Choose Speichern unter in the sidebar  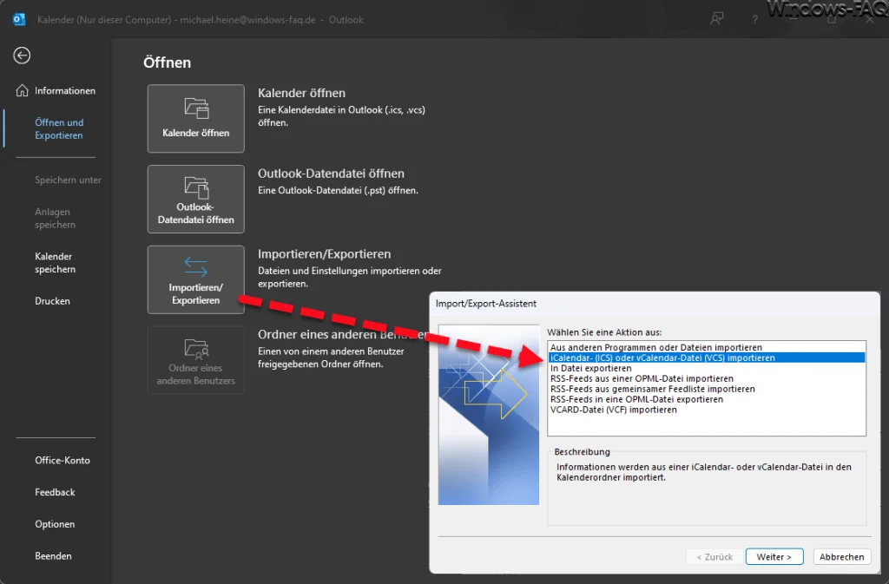coord(68,180)
